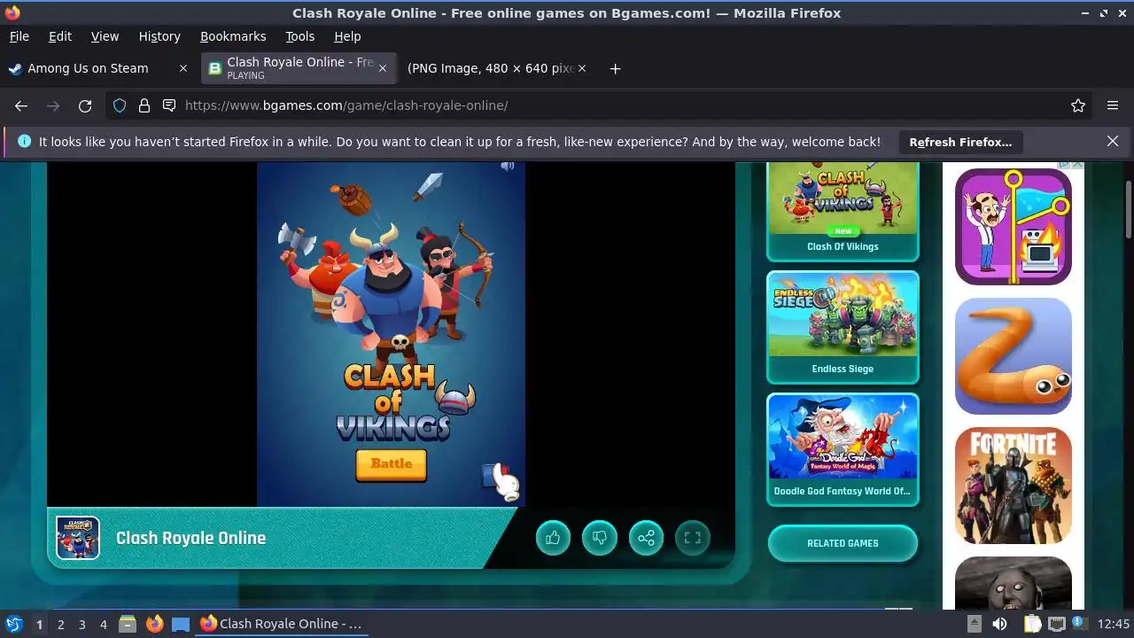1134x638 pixels.
Task: Close the PNG Image tab
Action: (x=582, y=68)
